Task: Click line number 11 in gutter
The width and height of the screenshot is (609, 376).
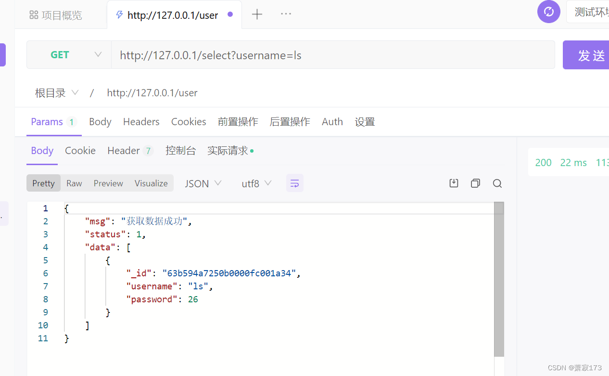Action: (43, 338)
